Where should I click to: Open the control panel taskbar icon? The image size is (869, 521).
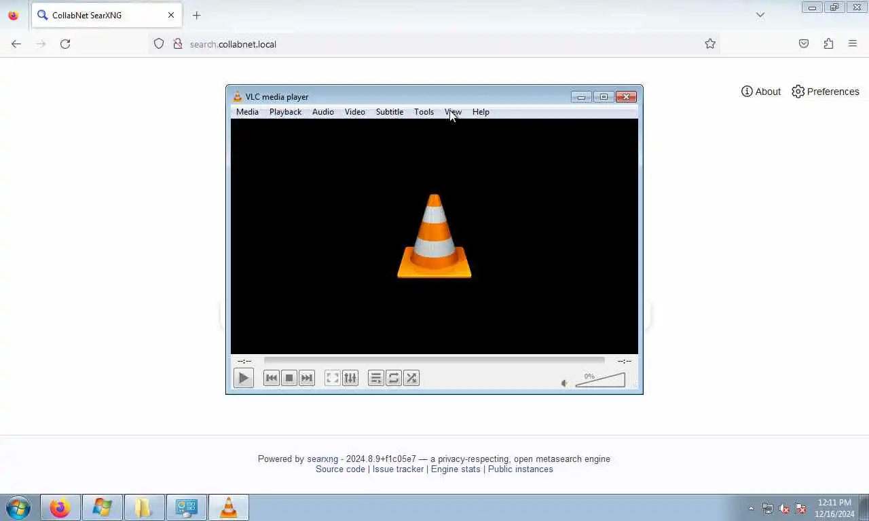click(186, 507)
